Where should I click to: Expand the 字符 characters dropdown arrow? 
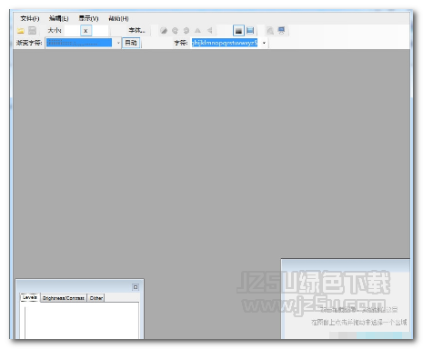[x=264, y=43]
